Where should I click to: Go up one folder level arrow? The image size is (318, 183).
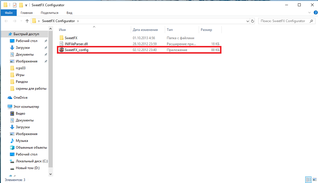[x=27, y=21]
